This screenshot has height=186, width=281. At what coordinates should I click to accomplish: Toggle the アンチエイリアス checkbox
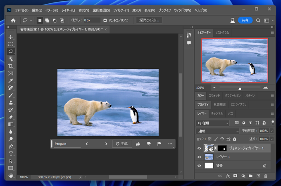(x=105, y=20)
